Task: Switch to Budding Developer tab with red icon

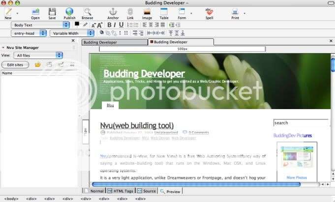Action: tap(181, 42)
